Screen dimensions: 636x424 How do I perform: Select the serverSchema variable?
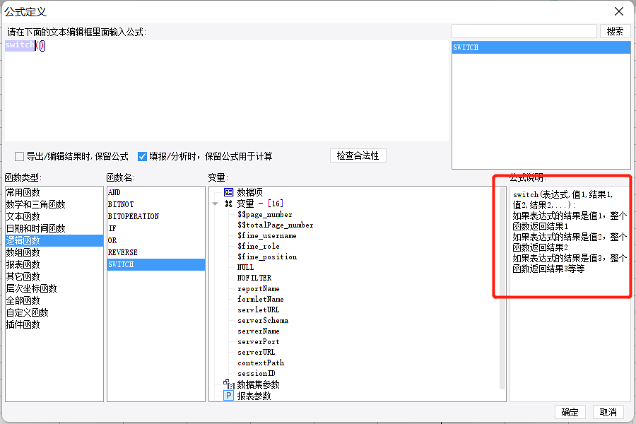pos(263,321)
